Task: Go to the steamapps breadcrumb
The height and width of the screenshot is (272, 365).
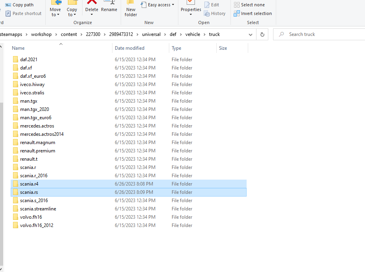Action: click(11, 34)
